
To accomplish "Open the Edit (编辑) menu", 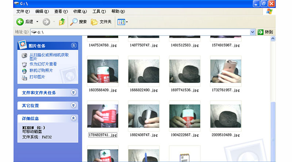I will (x=42, y=12).
